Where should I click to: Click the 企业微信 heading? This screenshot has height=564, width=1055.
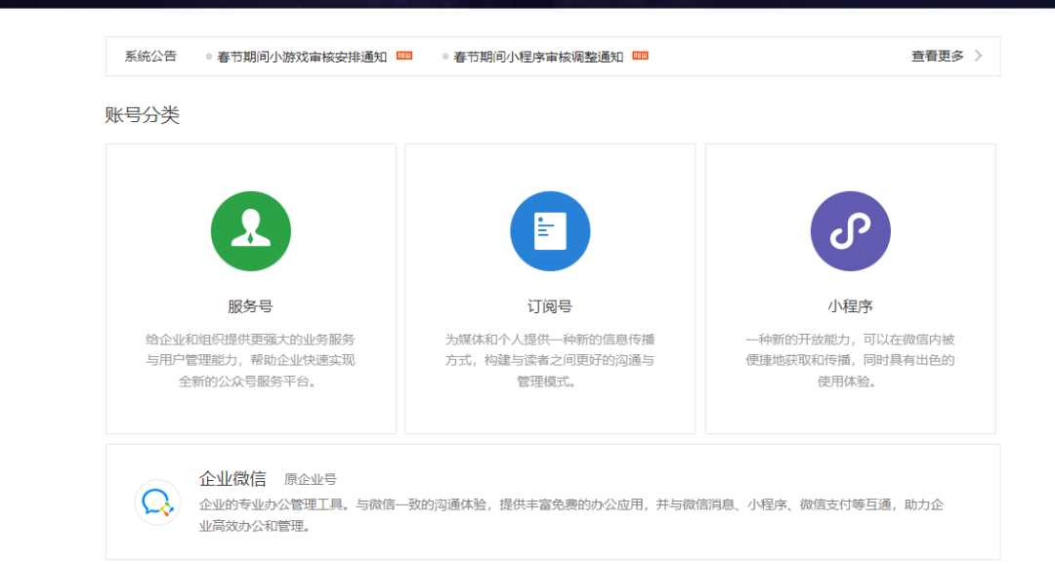point(232,479)
